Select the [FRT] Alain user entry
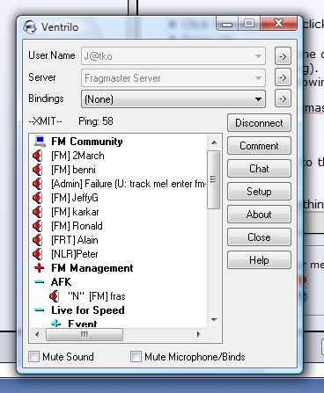The height and width of the screenshot is (393, 324). 75,240
